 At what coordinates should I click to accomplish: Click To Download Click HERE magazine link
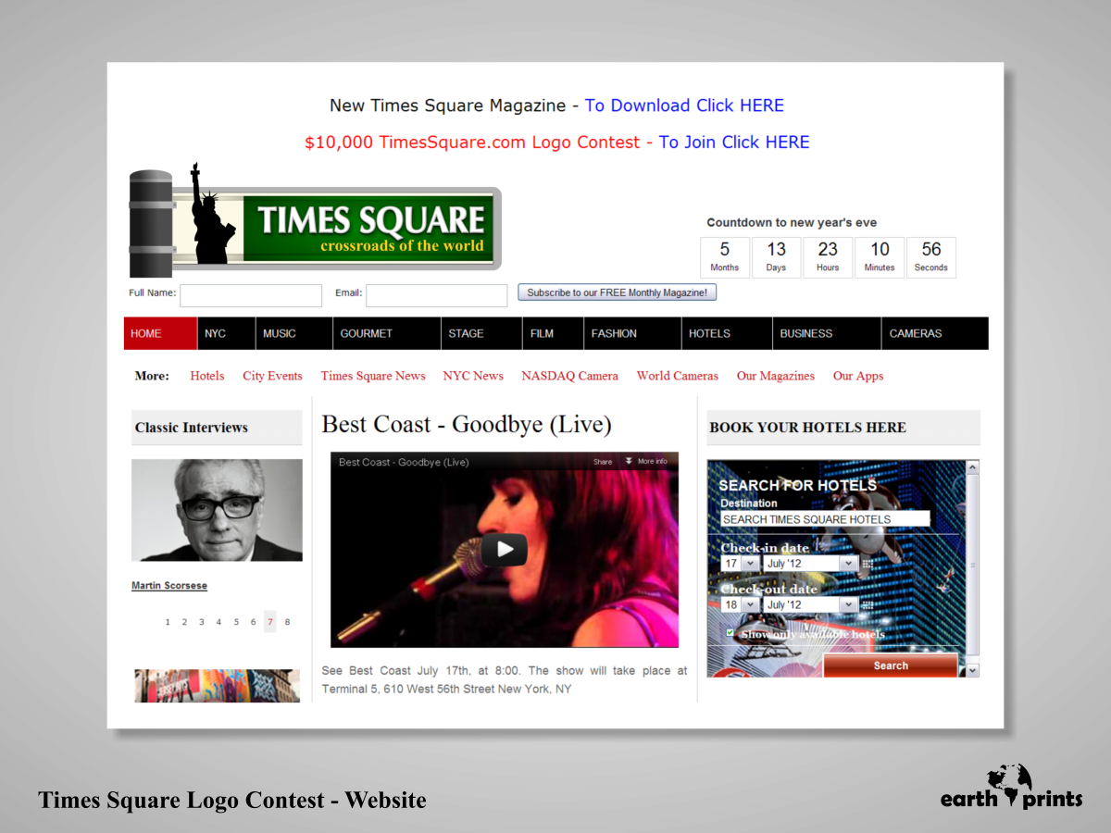coord(684,106)
